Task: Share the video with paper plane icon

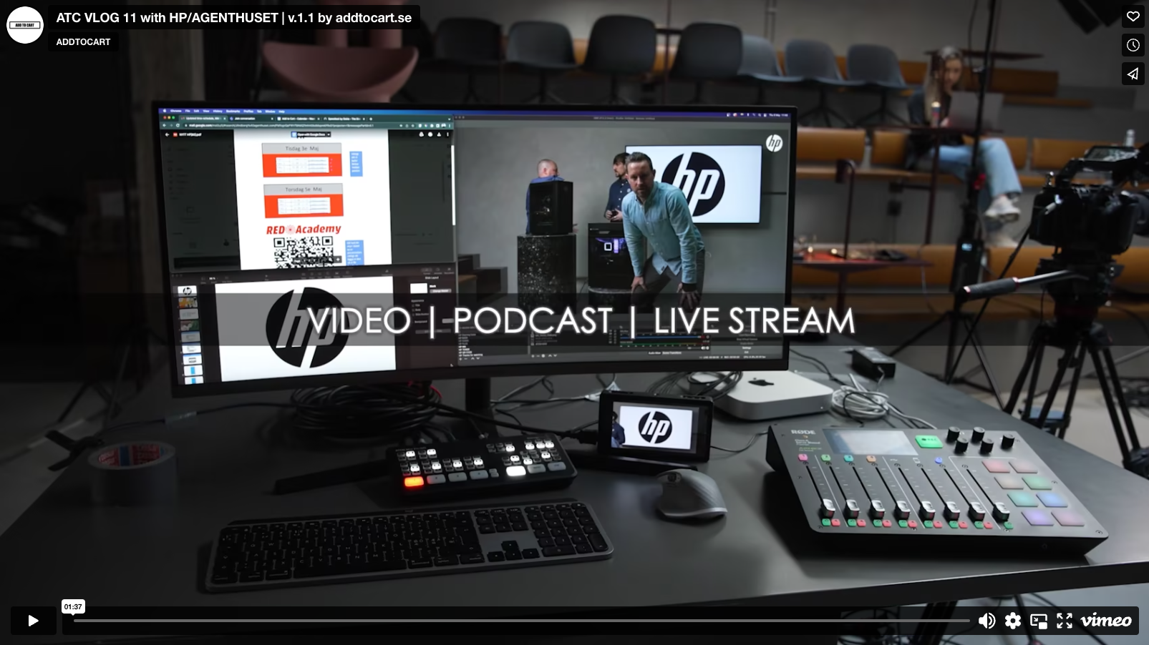Action: click(1133, 74)
